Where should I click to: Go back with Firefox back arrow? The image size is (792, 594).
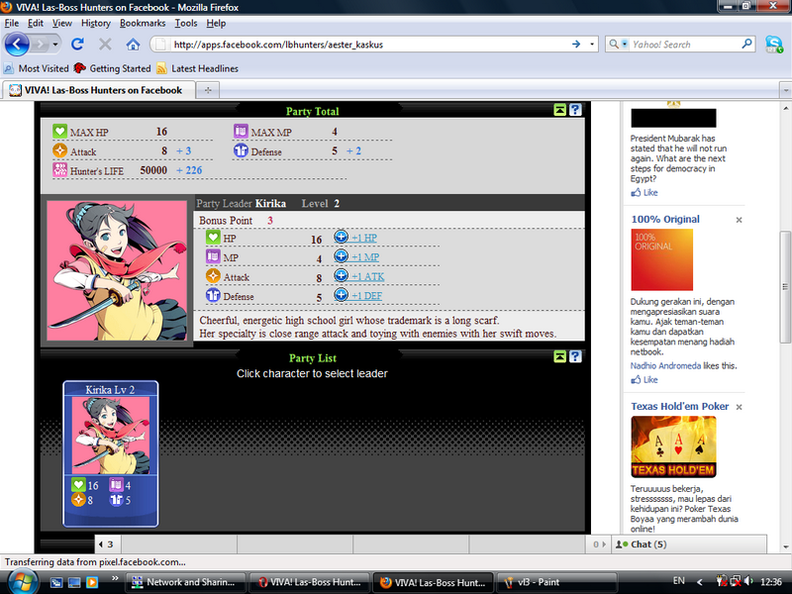pyautogui.click(x=17, y=45)
